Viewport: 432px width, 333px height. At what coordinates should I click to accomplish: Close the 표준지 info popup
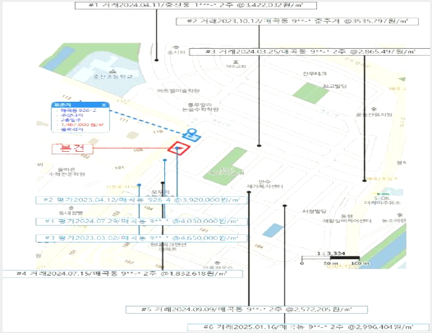[104, 105]
